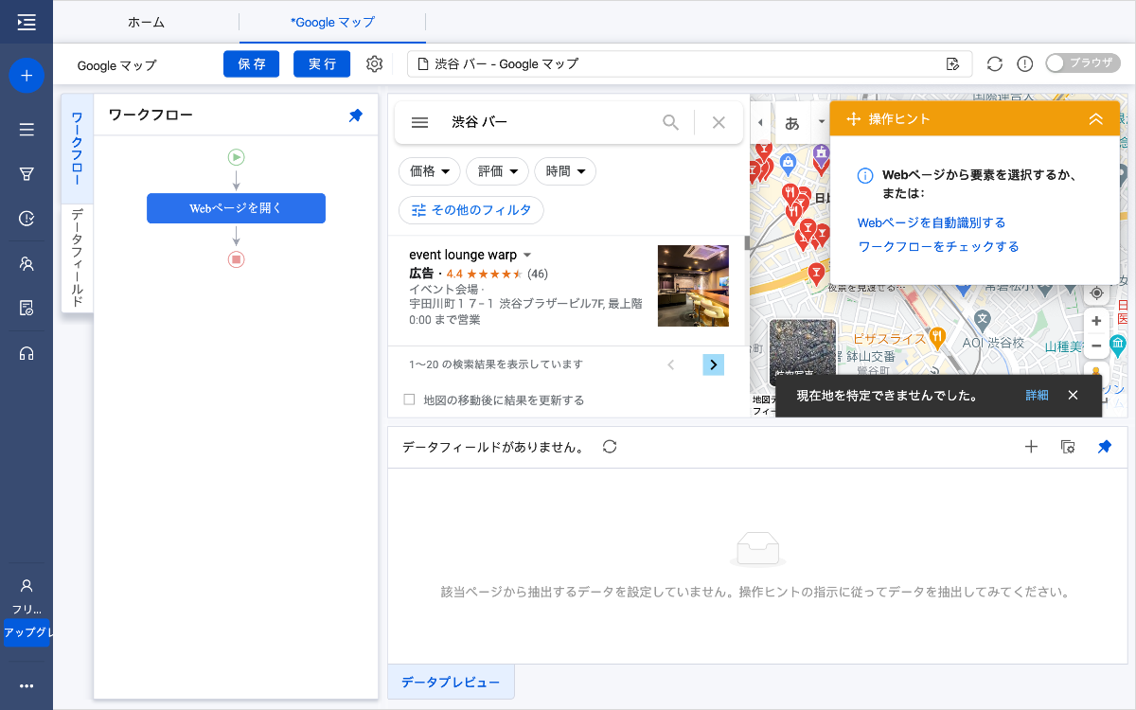Click event lounge warp photo thumbnail
Image resolution: width=1136 pixels, height=710 pixels.
click(x=693, y=286)
